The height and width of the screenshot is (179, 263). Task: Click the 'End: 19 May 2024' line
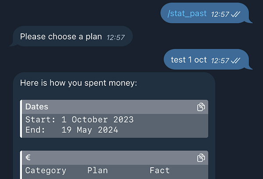(x=72, y=130)
